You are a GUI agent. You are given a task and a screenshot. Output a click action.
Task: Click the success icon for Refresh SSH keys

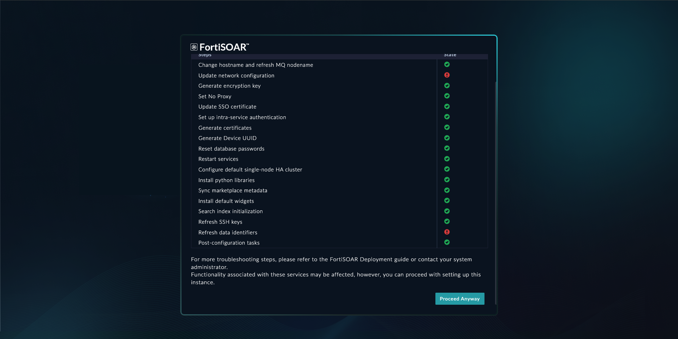tap(447, 221)
